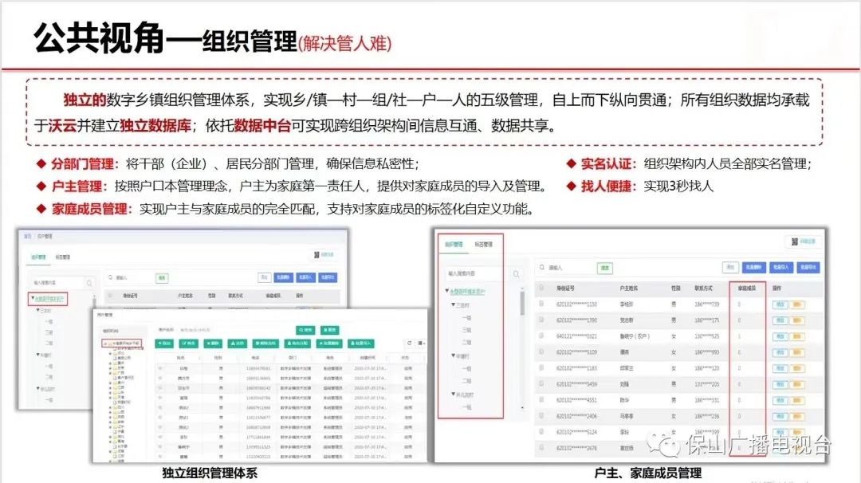The width and height of the screenshot is (861, 483).
Task: Select the 批量导入 batch import toolbar icon
Action: click(782, 268)
